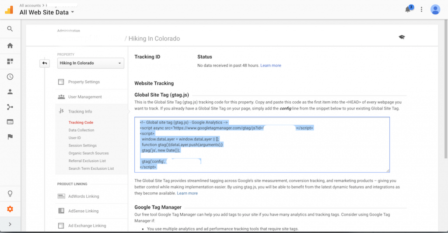
Task: Select User-ID submenu item
Action: click(74, 138)
